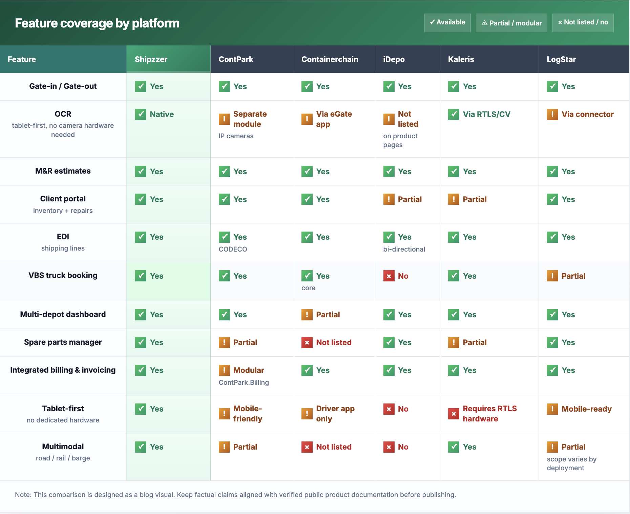Click warning icon beside Via connector
630x514 pixels.
(552, 114)
